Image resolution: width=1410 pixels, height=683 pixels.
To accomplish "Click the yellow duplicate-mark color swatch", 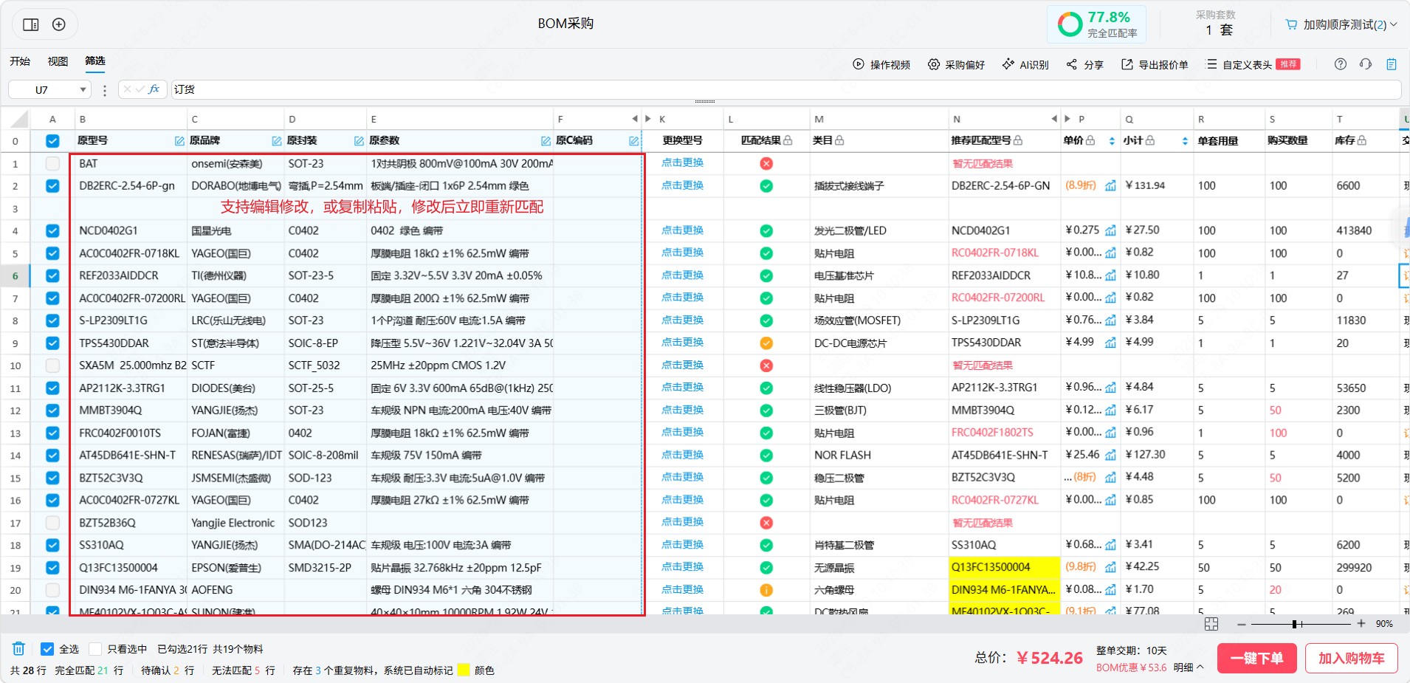I will click(x=464, y=670).
